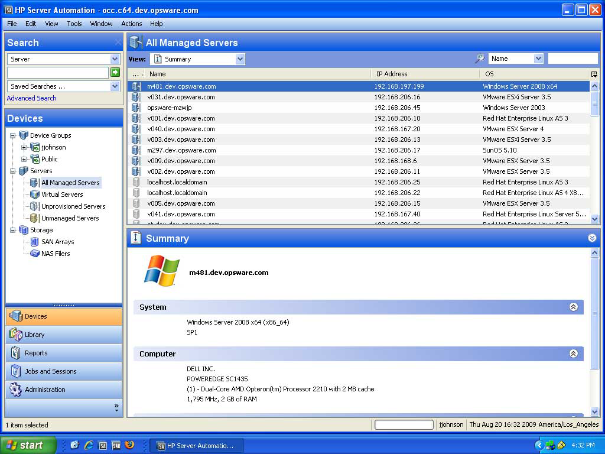Click the green search go arrow button
Viewport: 605px width, 454px height.
click(x=115, y=72)
